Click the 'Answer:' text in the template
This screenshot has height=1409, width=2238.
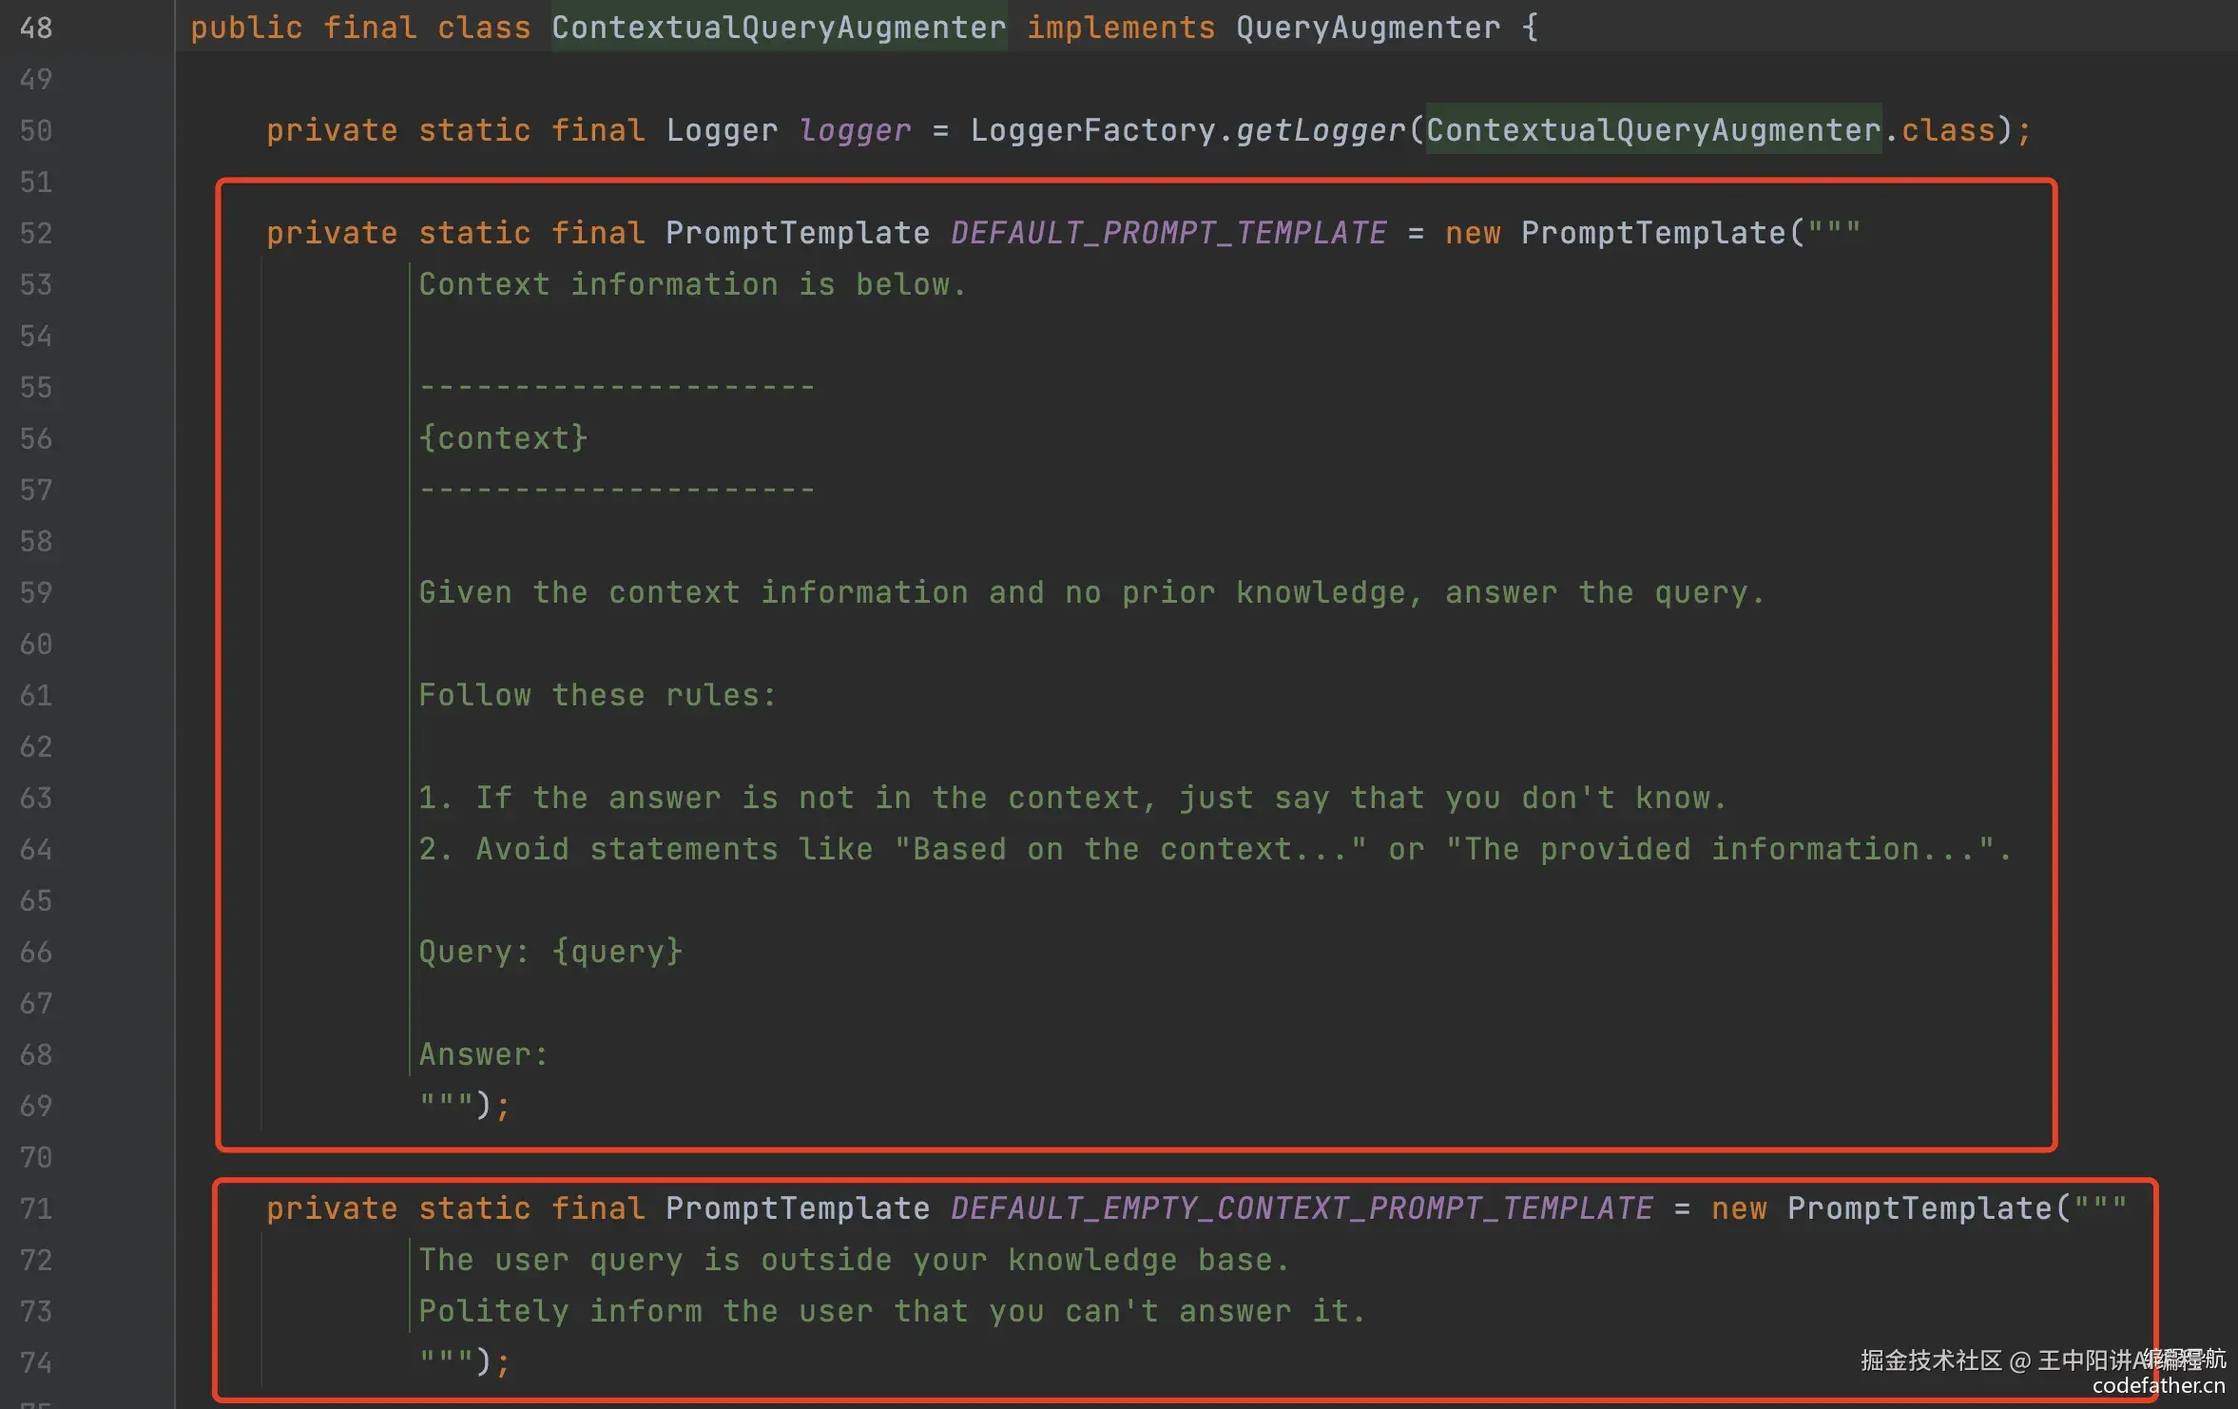483,1054
